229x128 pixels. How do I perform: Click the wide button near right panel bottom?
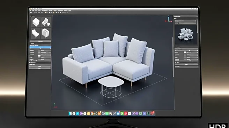click(x=186, y=64)
